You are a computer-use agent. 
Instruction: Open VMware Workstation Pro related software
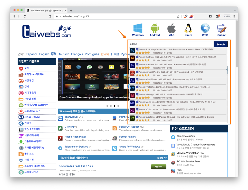point(190,153)
